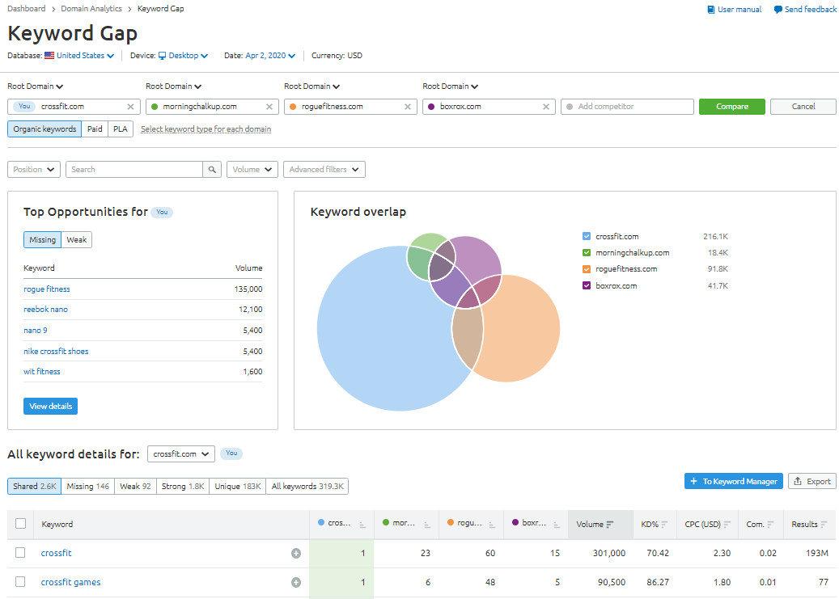The height and width of the screenshot is (599, 839).
Task: Open the Position filter dropdown
Action: tap(34, 170)
